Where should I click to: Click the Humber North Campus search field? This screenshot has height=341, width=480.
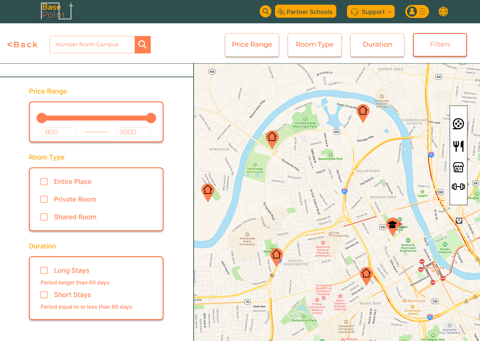click(92, 44)
